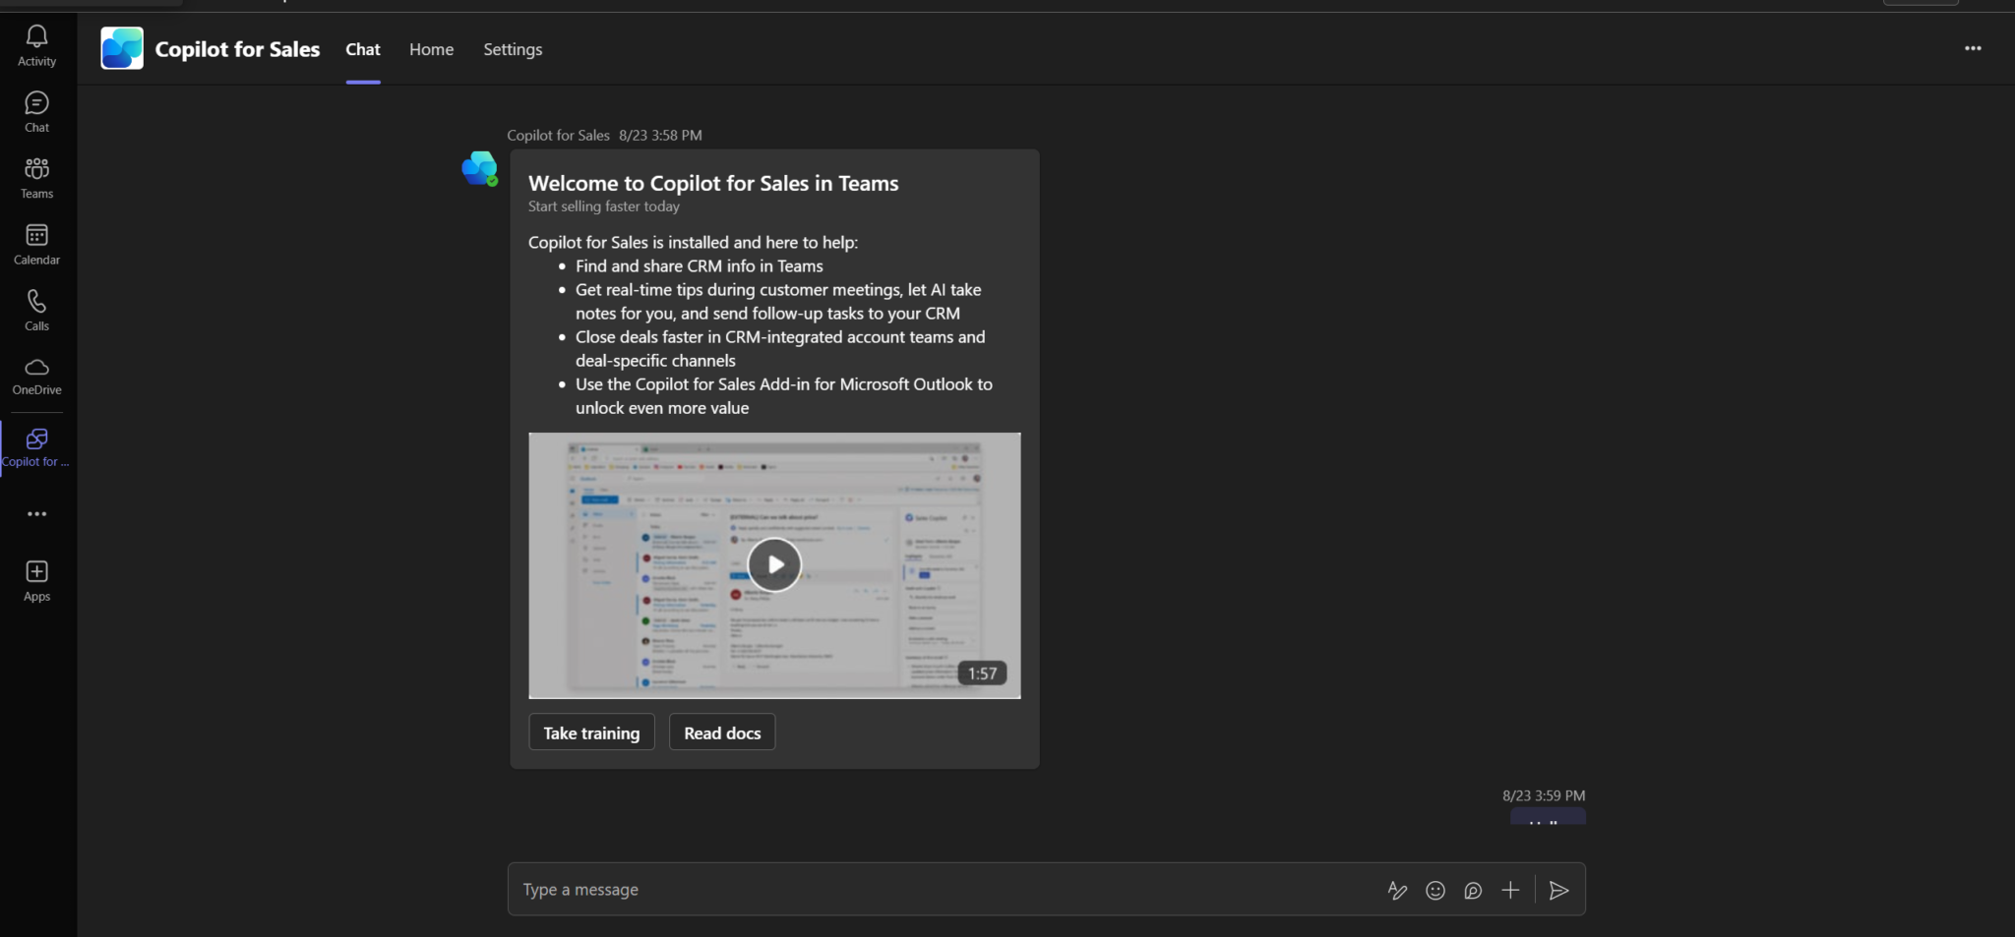Click the Take training button
Screen dimensions: 2015x937
[590, 732]
